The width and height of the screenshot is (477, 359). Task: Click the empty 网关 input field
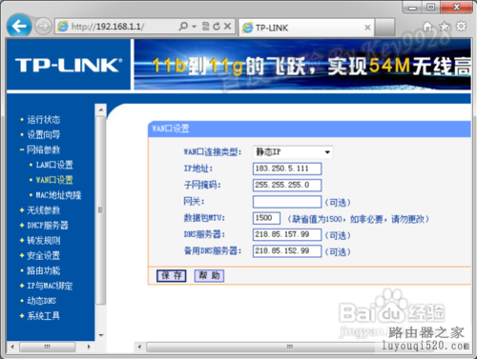(x=287, y=202)
